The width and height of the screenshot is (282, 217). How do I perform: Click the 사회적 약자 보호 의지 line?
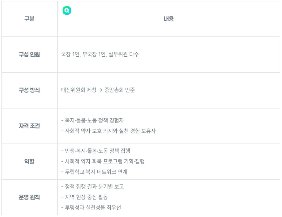tap(108, 131)
